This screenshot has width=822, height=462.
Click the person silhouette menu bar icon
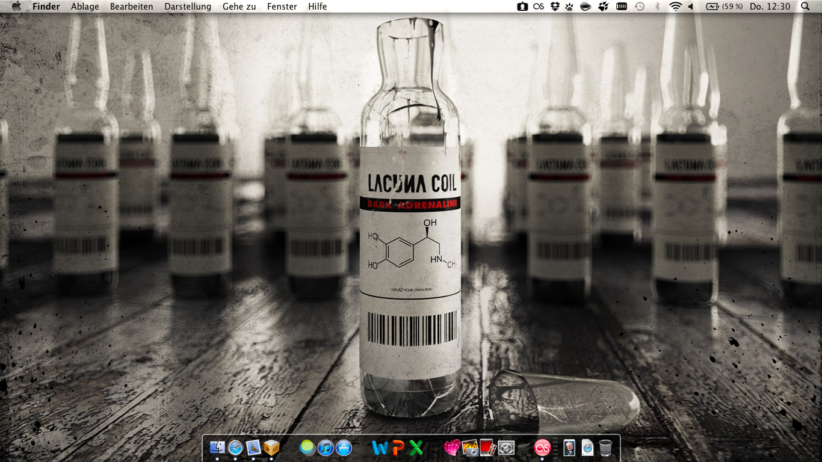(x=522, y=7)
